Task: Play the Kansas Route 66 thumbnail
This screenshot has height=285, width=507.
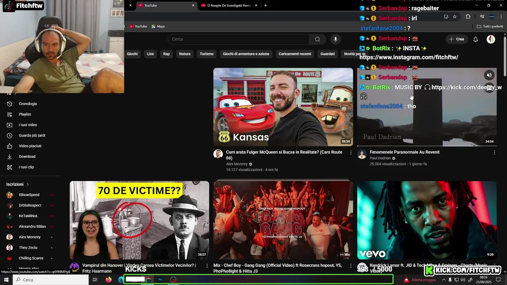Action: (x=283, y=107)
